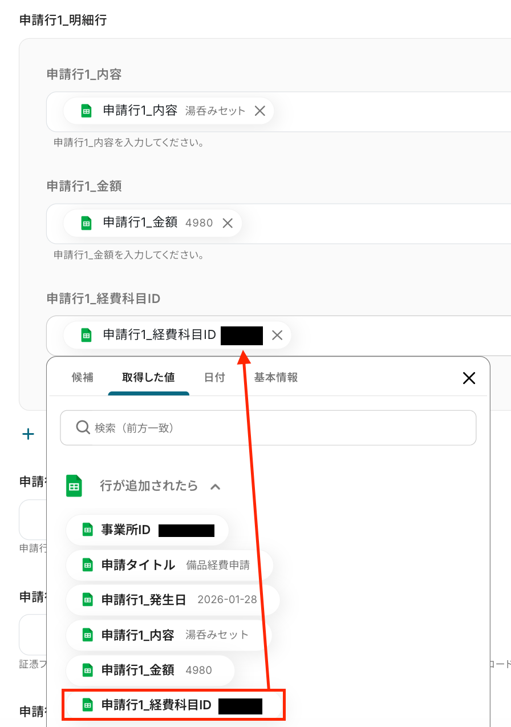
Task: Select 申請タイトル 備品経費申請 value
Action: tap(169, 565)
